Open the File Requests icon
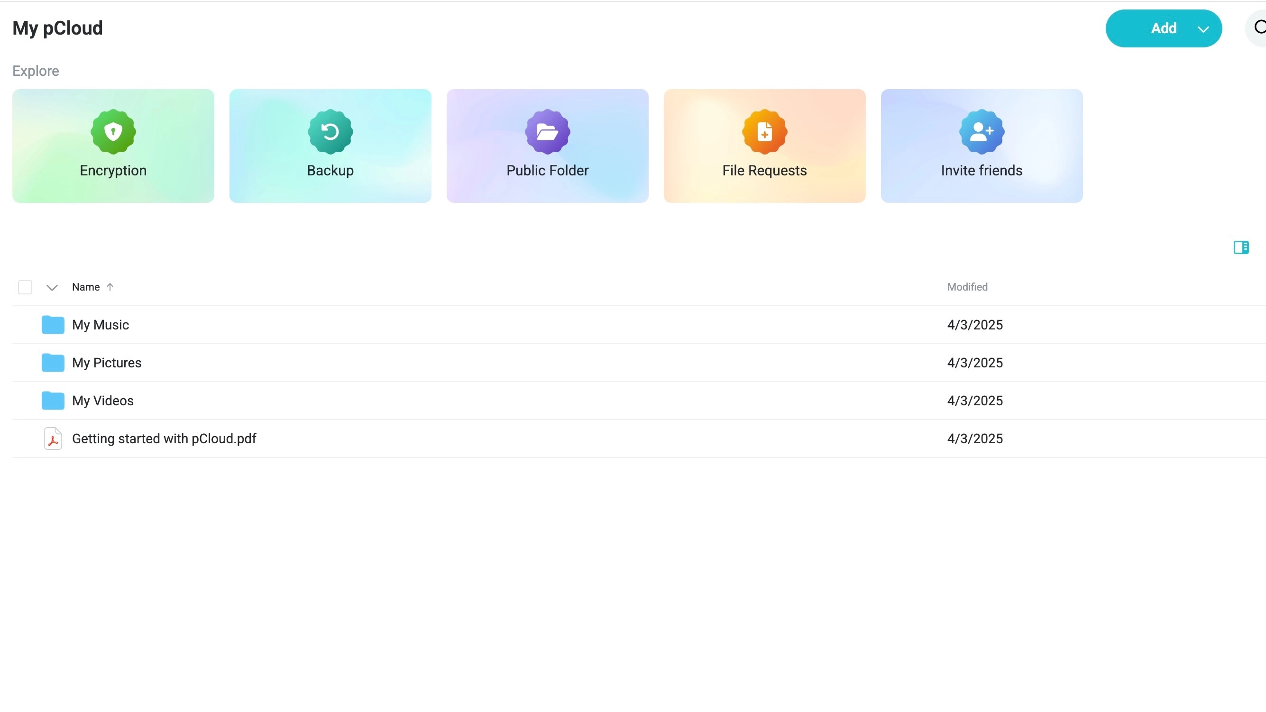1266x712 pixels. coord(765,132)
